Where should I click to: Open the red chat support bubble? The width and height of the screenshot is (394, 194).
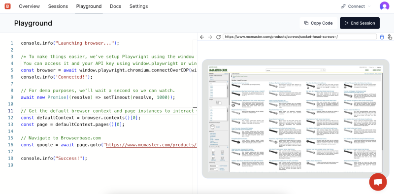coord(378,182)
